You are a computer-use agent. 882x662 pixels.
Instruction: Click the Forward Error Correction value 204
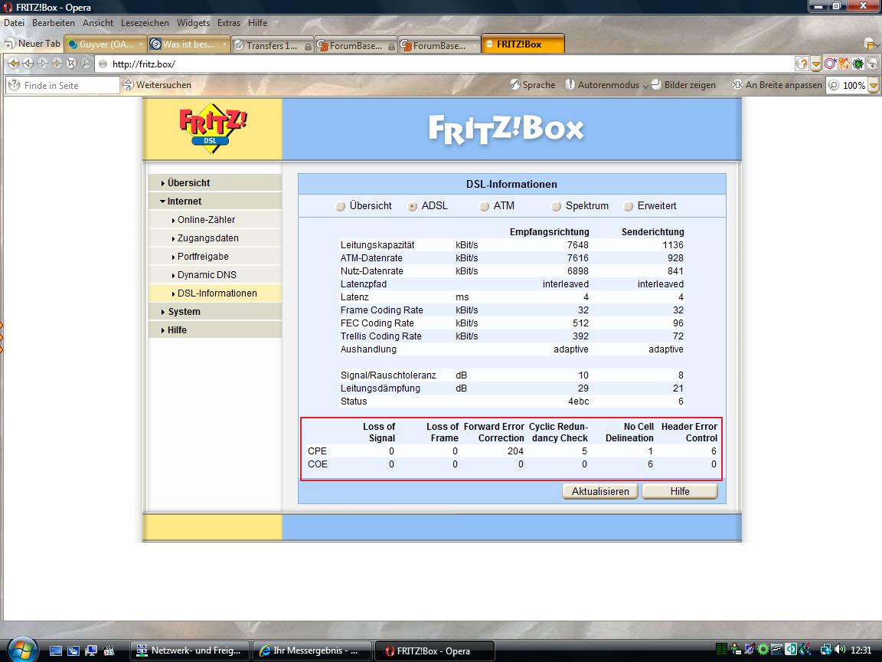pyautogui.click(x=515, y=451)
